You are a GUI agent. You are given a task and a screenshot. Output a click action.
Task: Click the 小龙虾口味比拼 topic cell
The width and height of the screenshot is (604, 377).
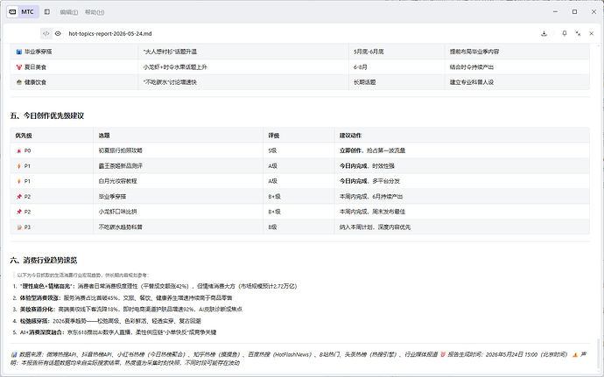coord(179,212)
